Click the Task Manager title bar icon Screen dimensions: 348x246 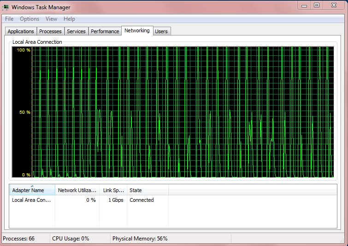pos(6,7)
